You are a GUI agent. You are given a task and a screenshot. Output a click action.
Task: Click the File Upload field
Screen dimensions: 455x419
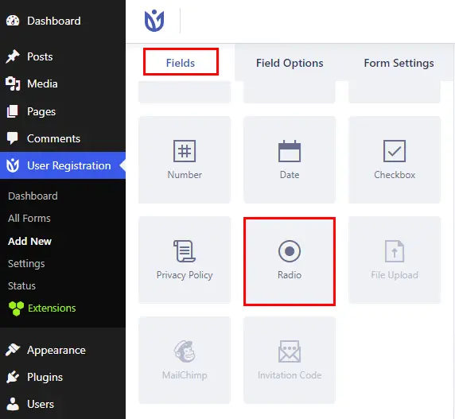[x=395, y=260]
